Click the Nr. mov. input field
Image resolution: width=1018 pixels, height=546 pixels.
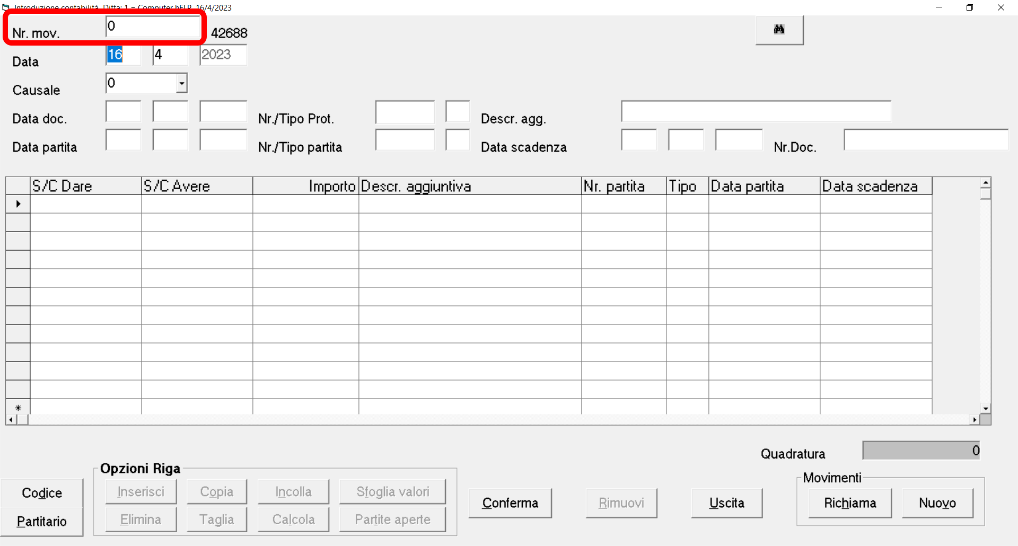pos(153,26)
